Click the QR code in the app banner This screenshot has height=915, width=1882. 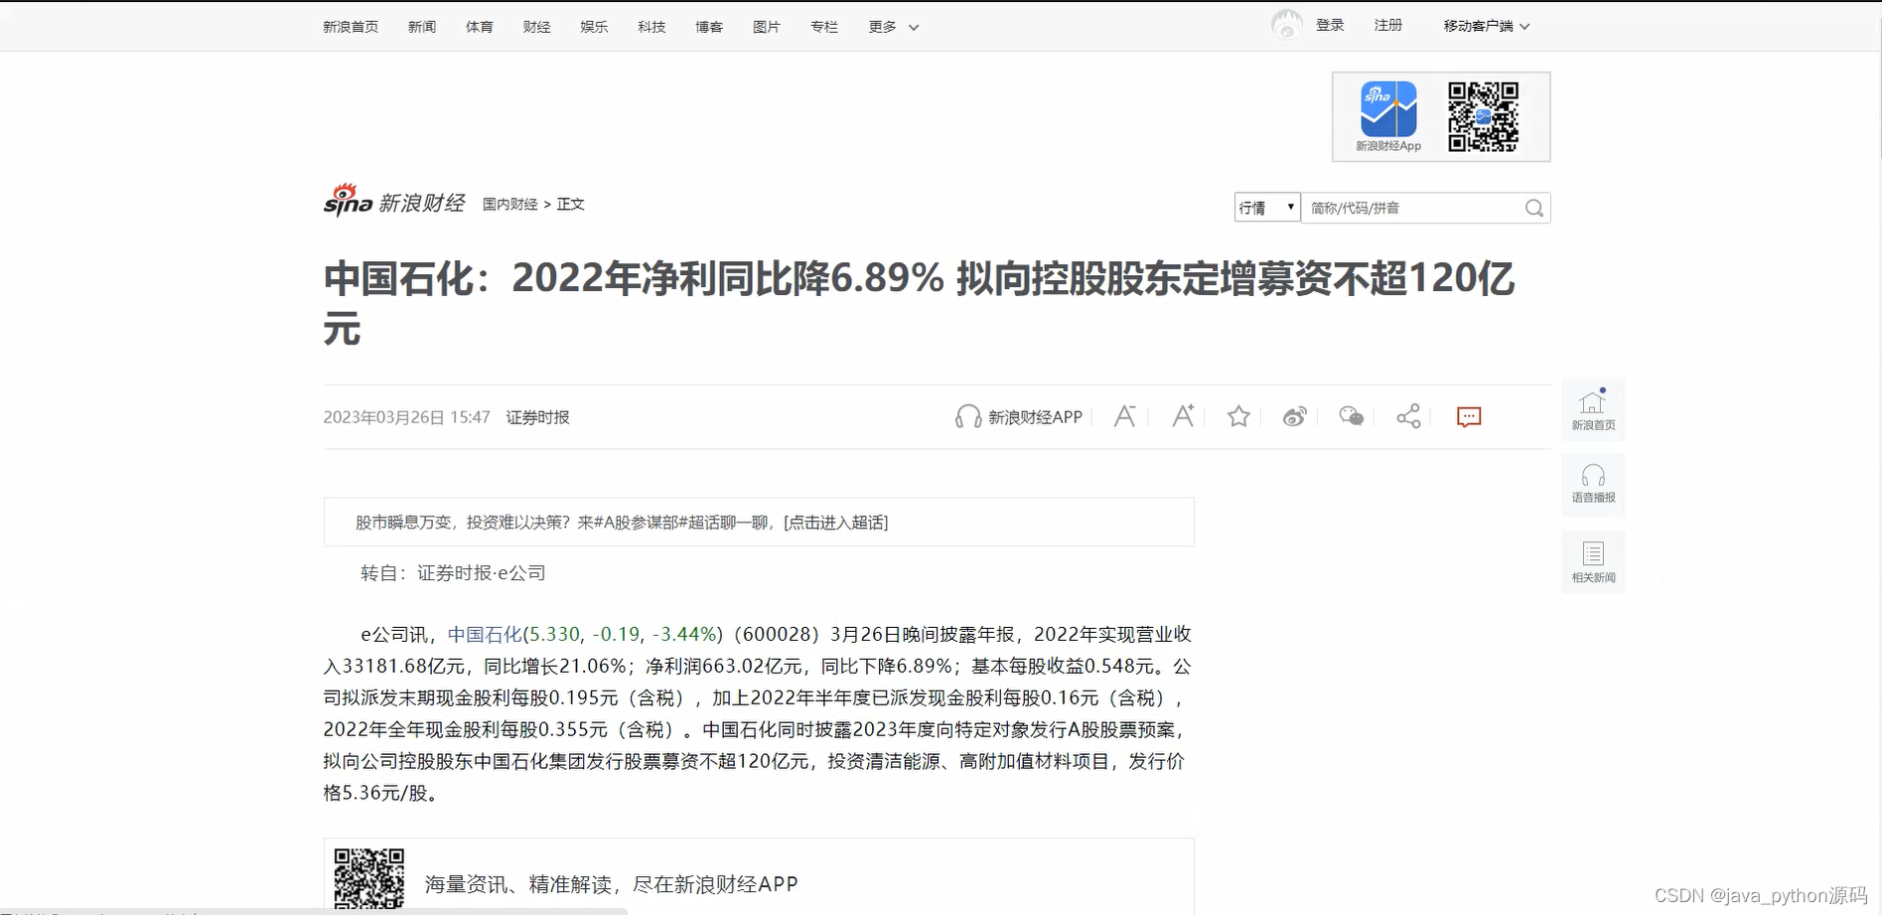click(x=1483, y=116)
